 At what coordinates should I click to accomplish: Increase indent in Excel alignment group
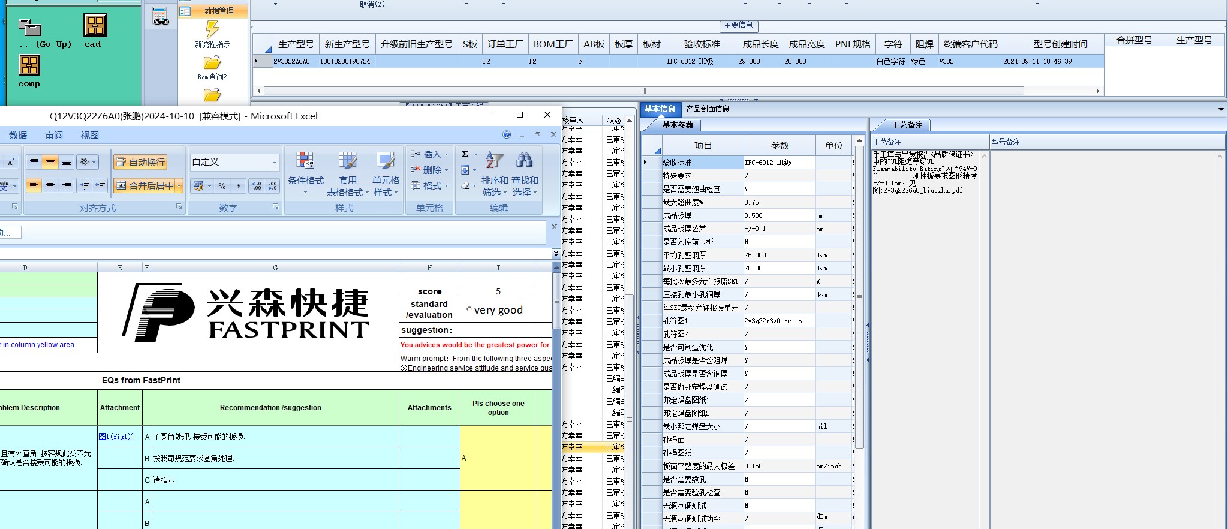[x=101, y=185]
